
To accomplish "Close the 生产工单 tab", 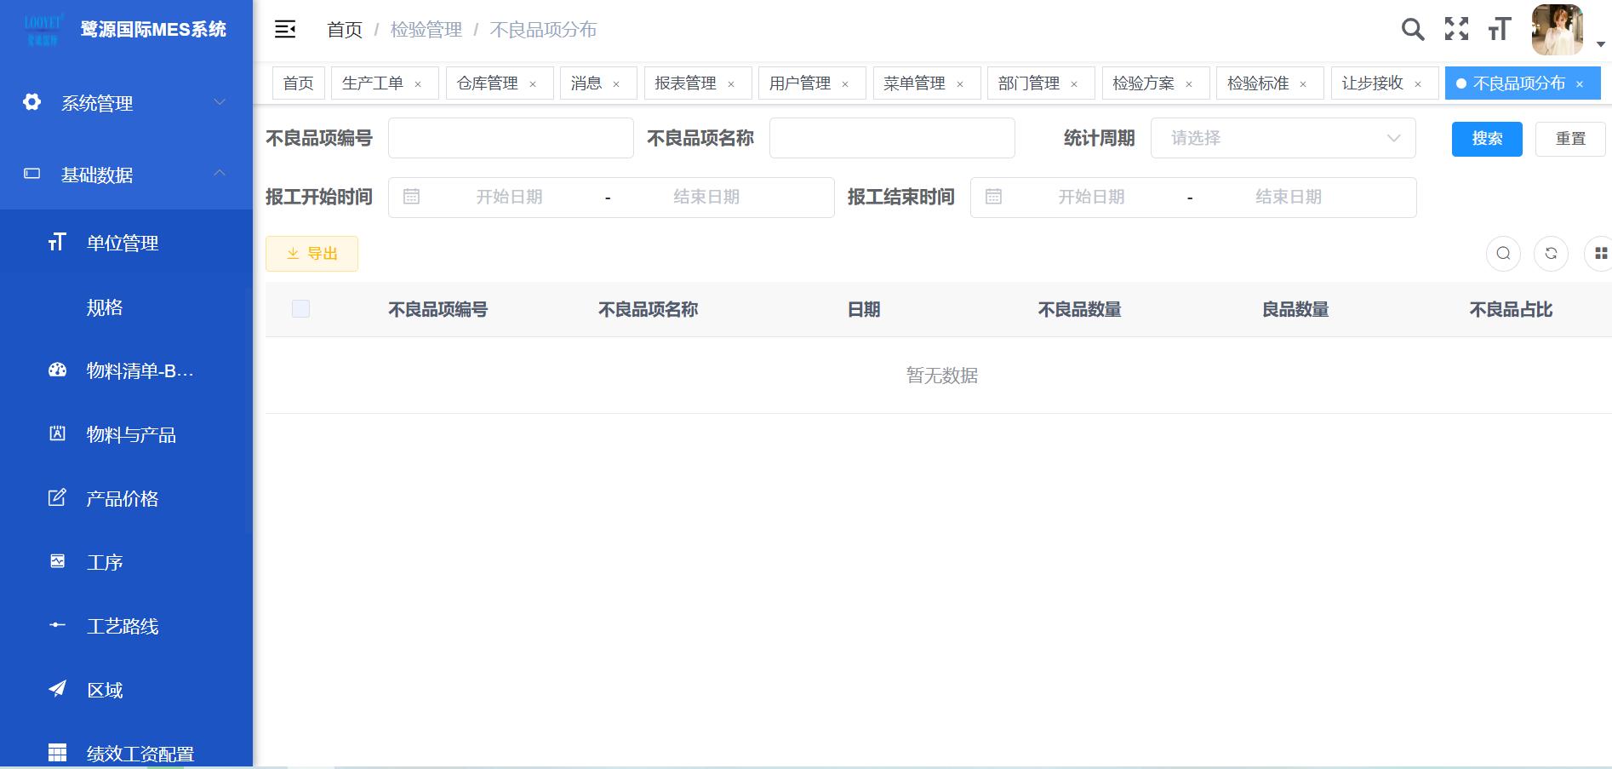I will [x=418, y=84].
